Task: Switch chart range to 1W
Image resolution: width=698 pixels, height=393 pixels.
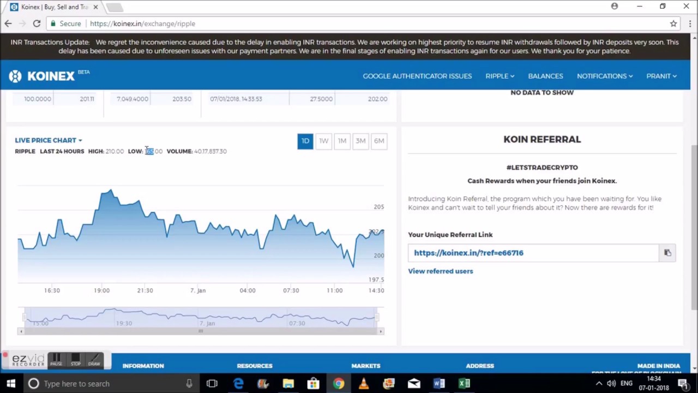Action: (324, 141)
